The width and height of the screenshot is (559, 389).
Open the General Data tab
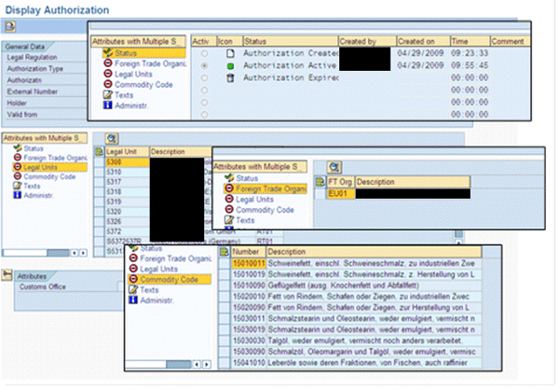[x=25, y=45]
